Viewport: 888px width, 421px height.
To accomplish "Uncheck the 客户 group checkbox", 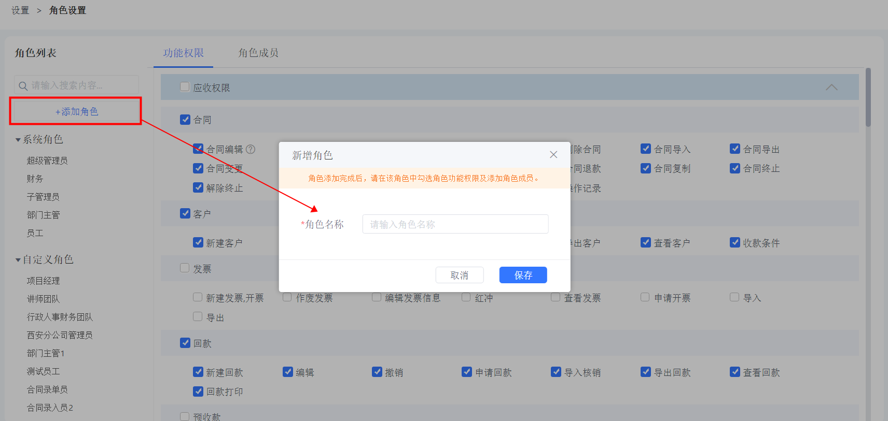I will (185, 213).
